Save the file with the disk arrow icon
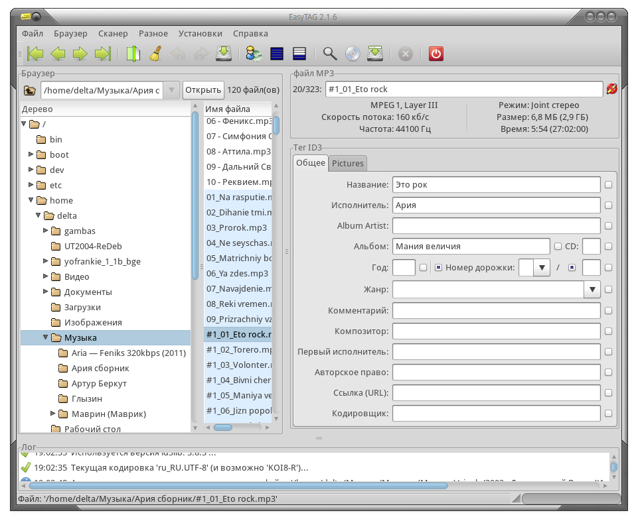 pos(223,54)
